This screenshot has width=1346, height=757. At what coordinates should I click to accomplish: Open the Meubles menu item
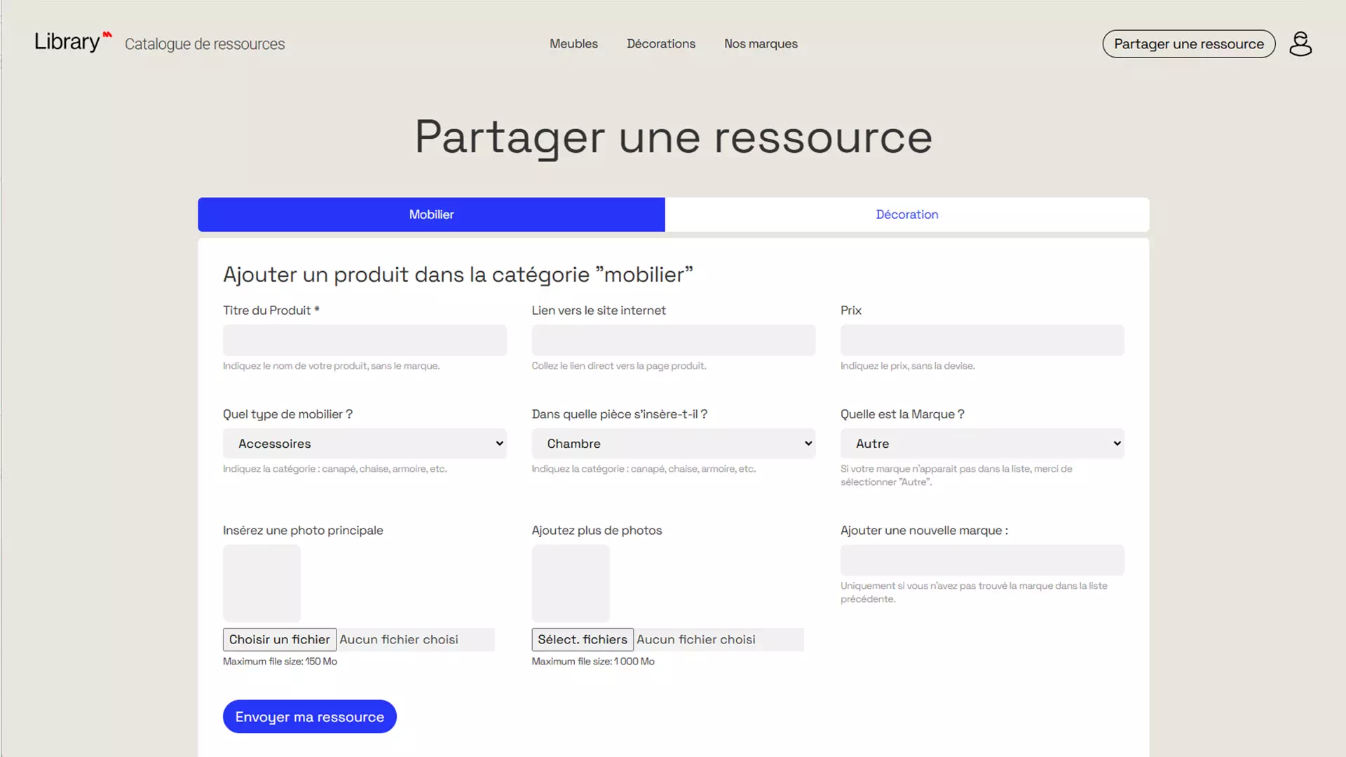573,43
